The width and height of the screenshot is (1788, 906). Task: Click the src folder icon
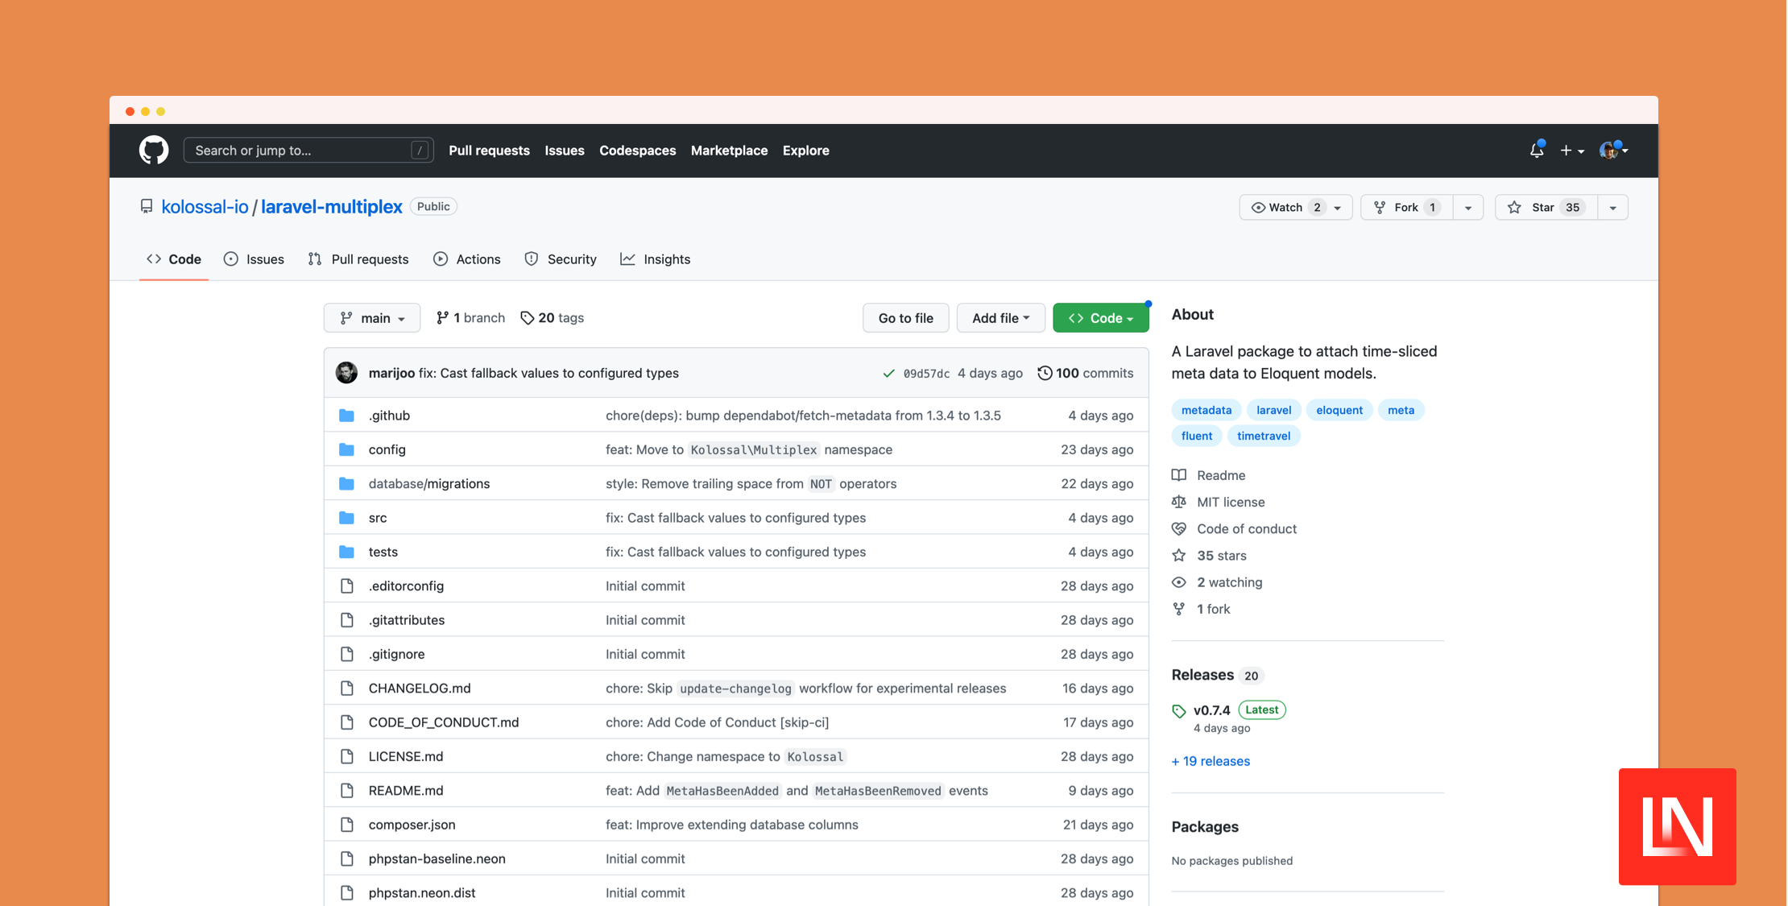point(346,518)
